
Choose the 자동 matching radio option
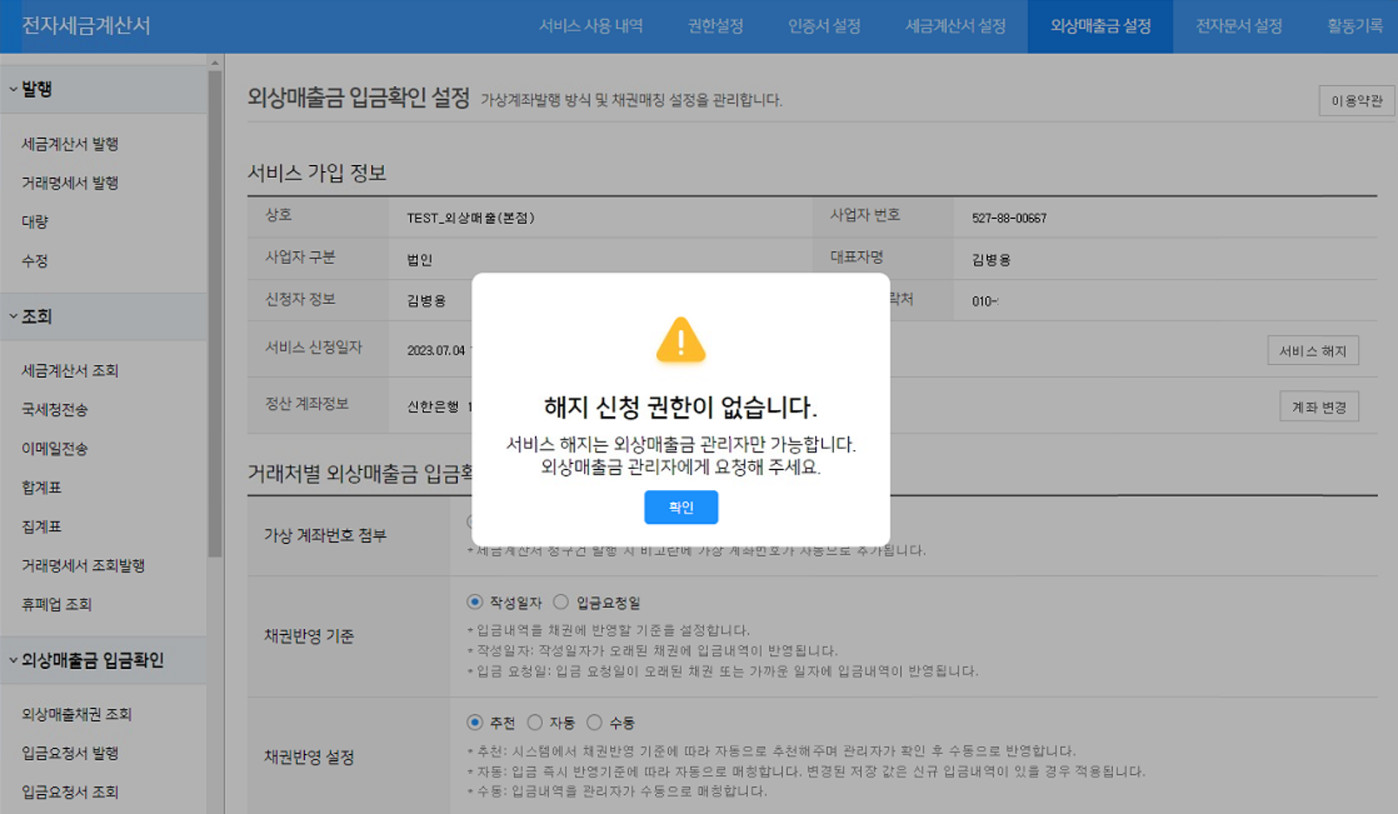tap(535, 723)
